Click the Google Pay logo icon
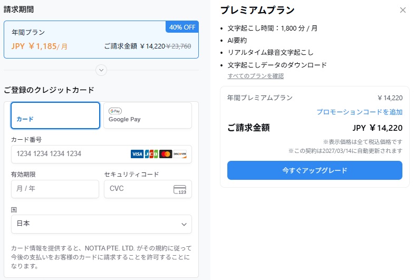414x280 pixels. (x=115, y=111)
